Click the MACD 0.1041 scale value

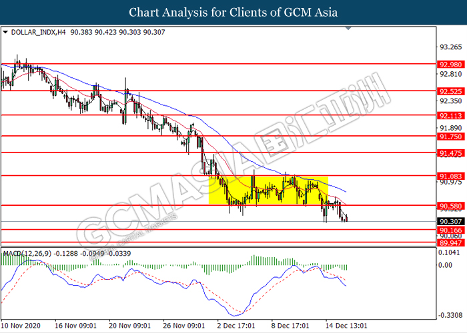click(449, 252)
